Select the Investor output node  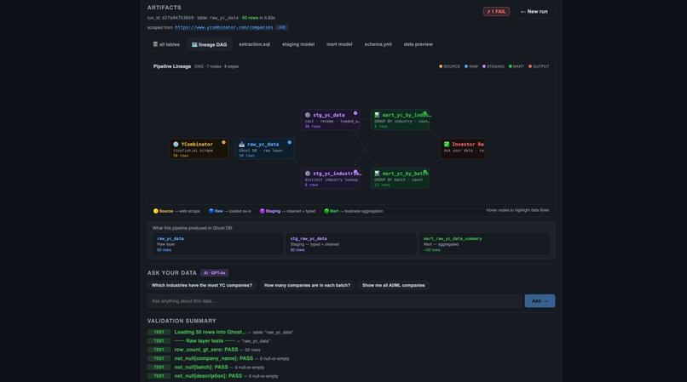pyautogui.click(x=463, y=149)
